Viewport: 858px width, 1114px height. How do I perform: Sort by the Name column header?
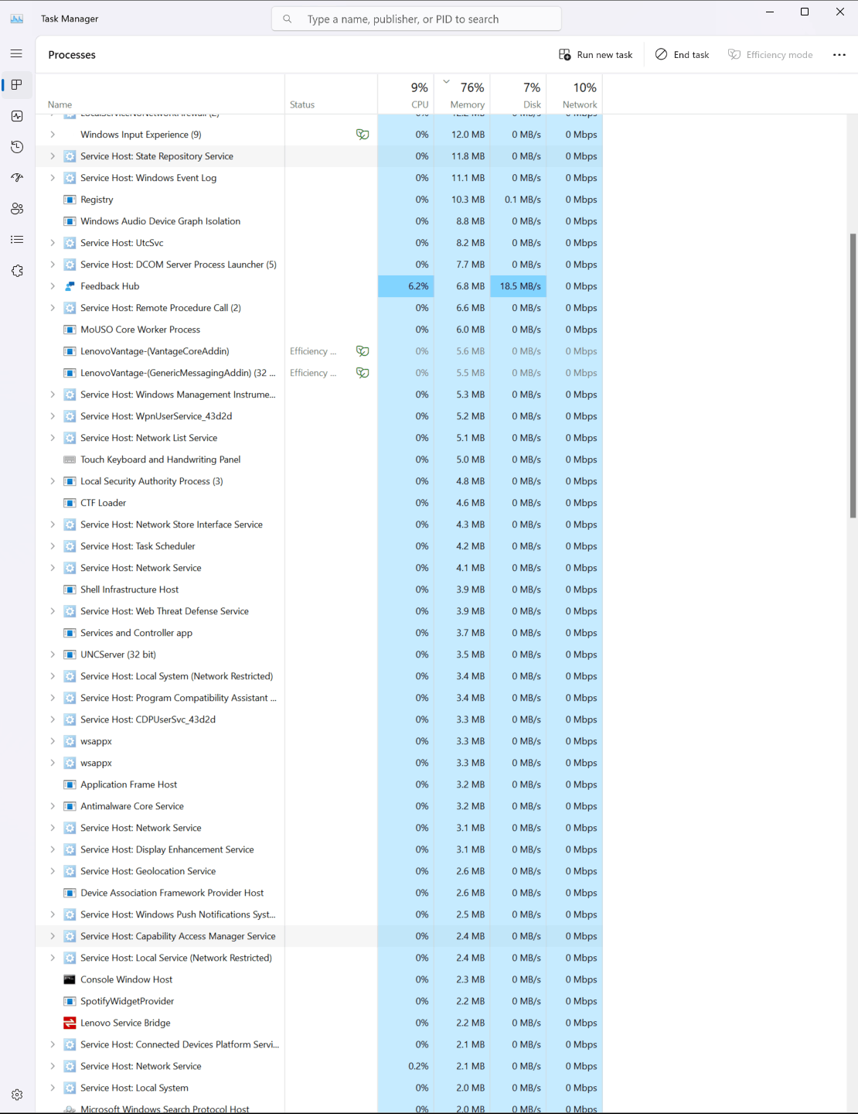click(x=161, y=94)
